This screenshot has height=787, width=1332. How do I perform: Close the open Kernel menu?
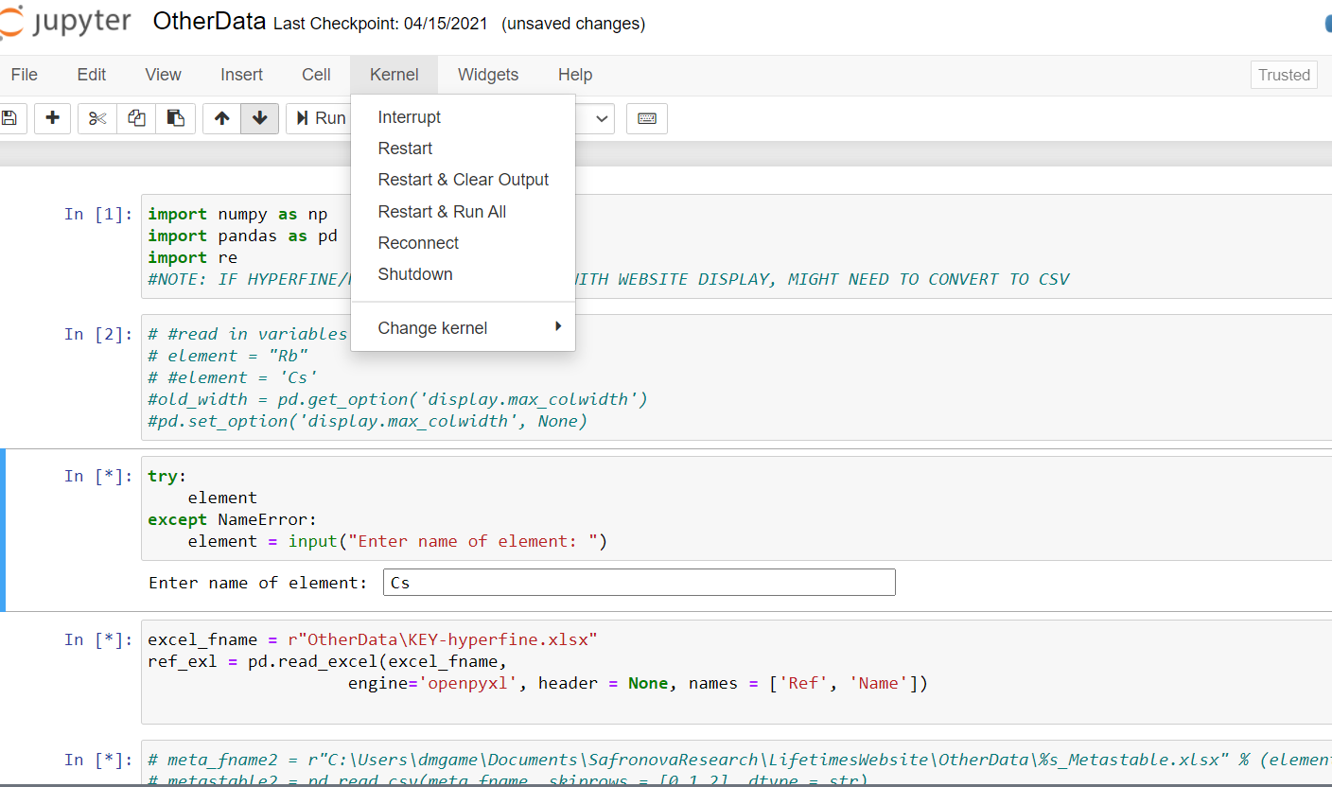394,75
